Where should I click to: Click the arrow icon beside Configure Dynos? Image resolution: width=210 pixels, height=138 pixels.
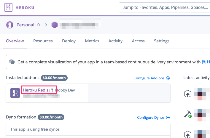click(x=168, y=118)
